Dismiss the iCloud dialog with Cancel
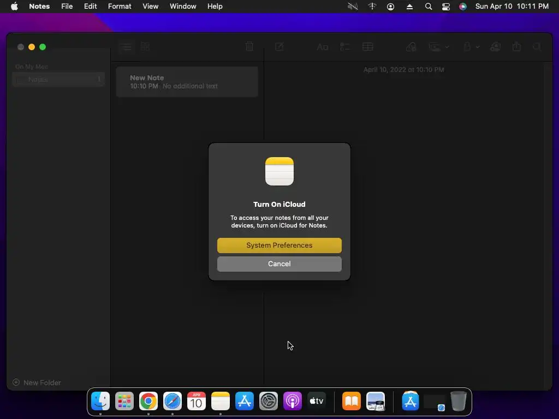559x419 pixels. click(x=279, y=264)
